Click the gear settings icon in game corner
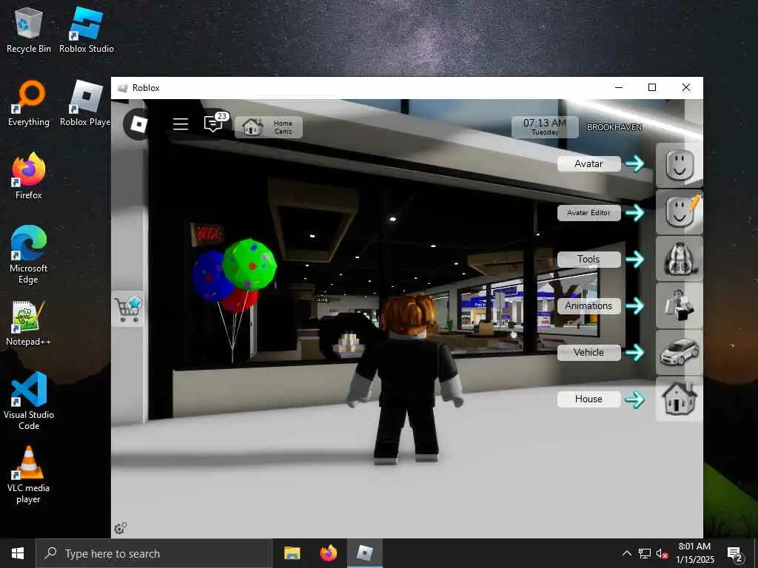This screenshot has width=758, height=568. tap(121, 528)
